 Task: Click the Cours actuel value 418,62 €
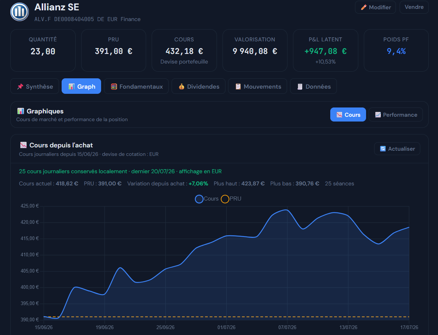(67, 184)
